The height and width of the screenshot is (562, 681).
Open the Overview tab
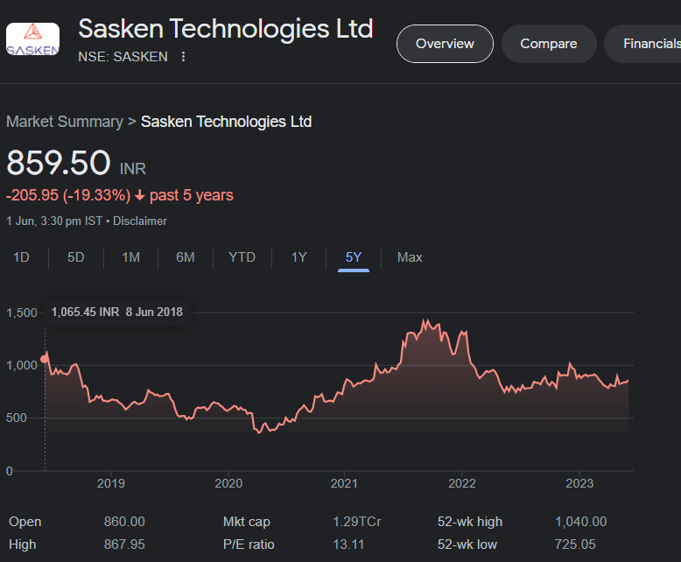445,44
